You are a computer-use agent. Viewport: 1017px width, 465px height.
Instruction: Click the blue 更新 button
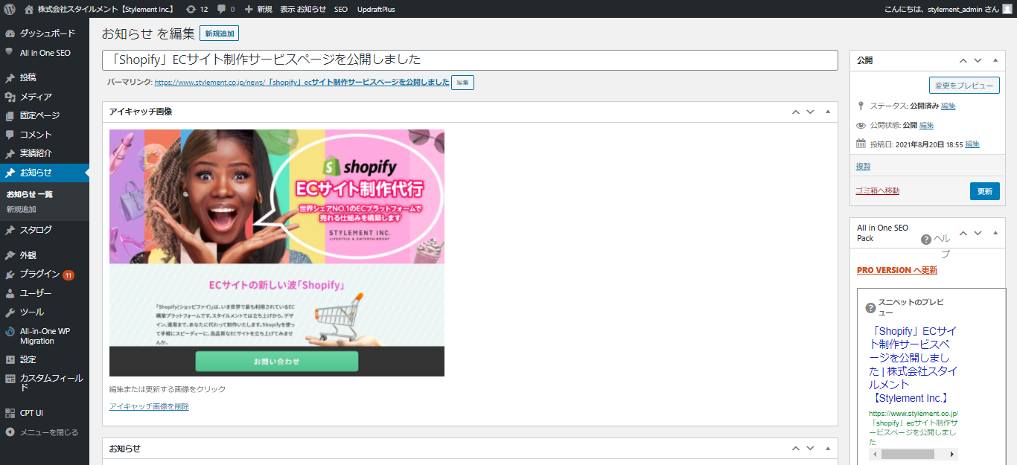coord(985,191)
